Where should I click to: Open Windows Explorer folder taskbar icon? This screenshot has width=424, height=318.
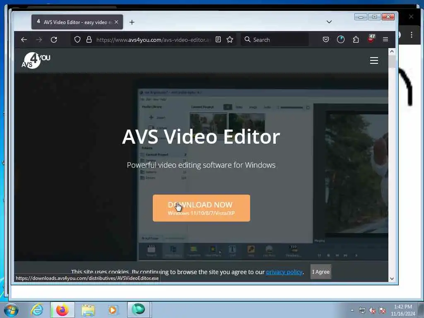tap(88, 310)
